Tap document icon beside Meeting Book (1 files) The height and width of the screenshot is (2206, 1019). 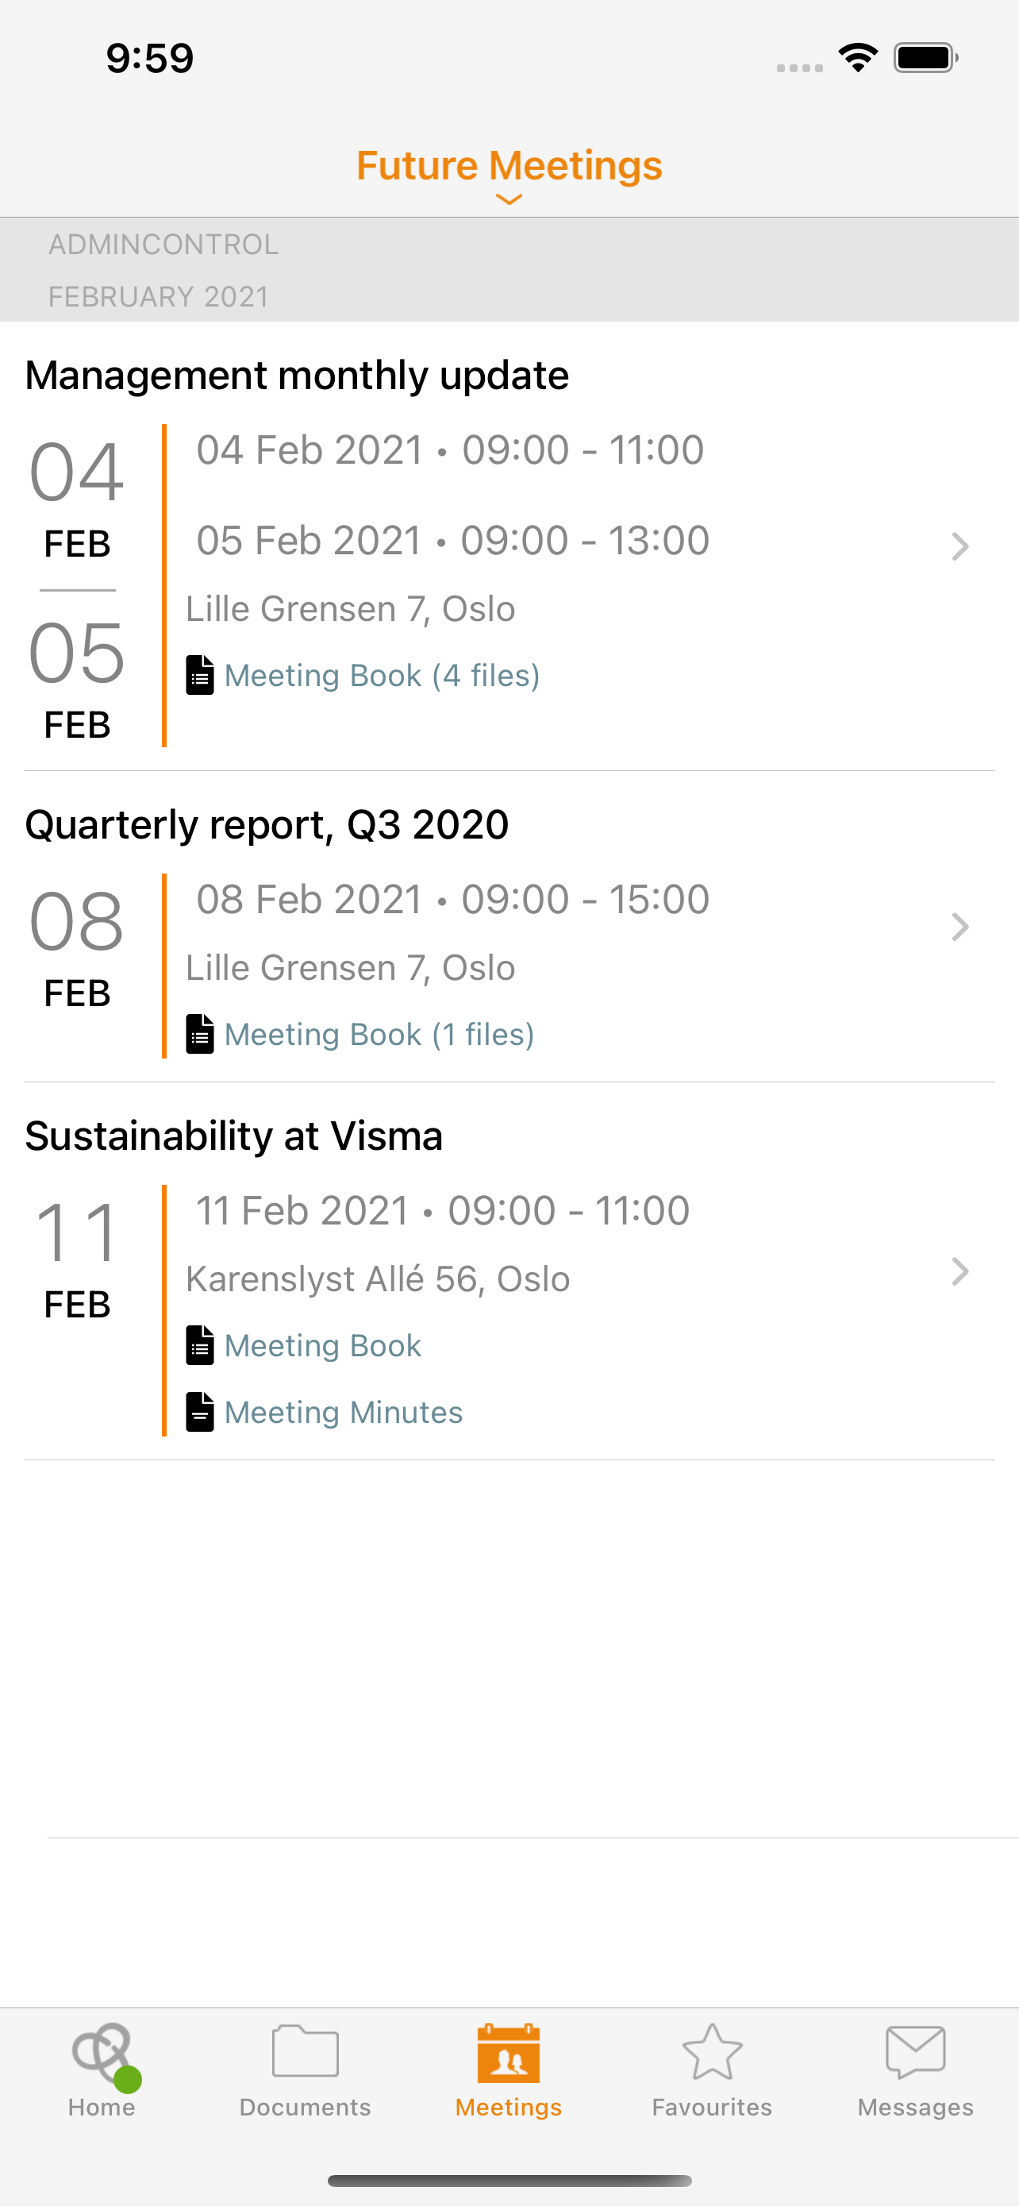point(200,1035)
